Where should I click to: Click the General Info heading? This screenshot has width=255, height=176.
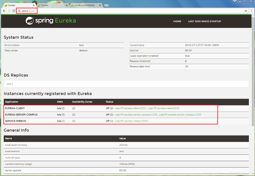tap(17, 130)
